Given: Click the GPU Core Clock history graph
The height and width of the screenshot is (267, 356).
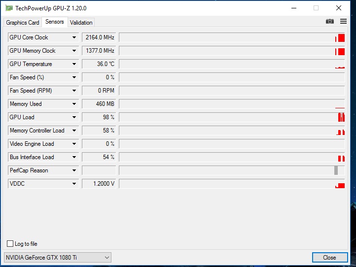Looking at the screenshot, I should point(232,37).
